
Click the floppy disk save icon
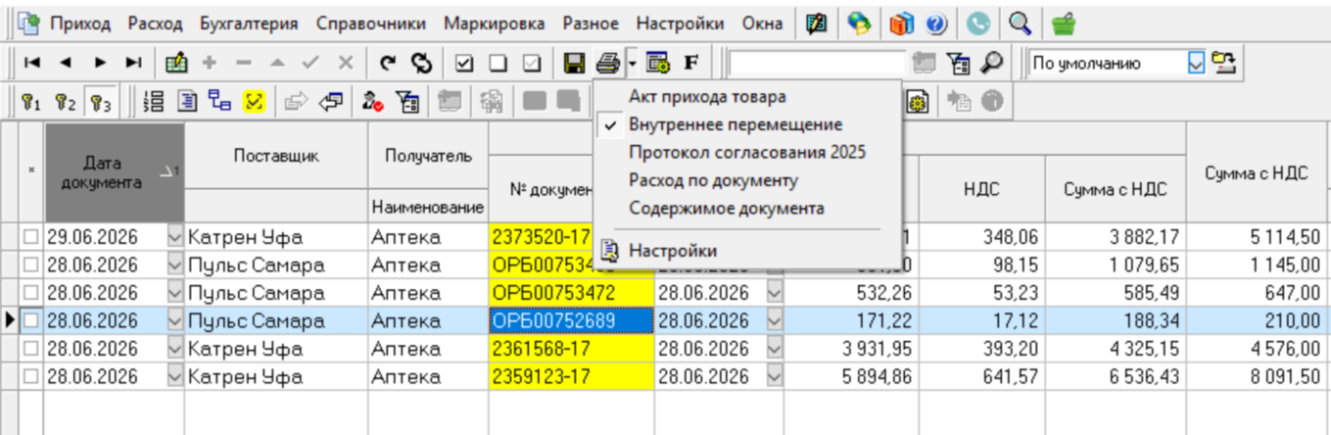click(575, 63)
